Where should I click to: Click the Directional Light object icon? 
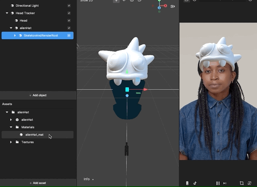point(12,6)
